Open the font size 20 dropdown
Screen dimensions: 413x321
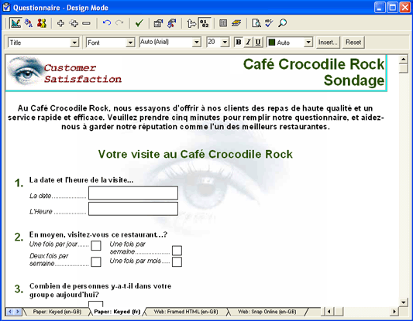coord(225,42)
